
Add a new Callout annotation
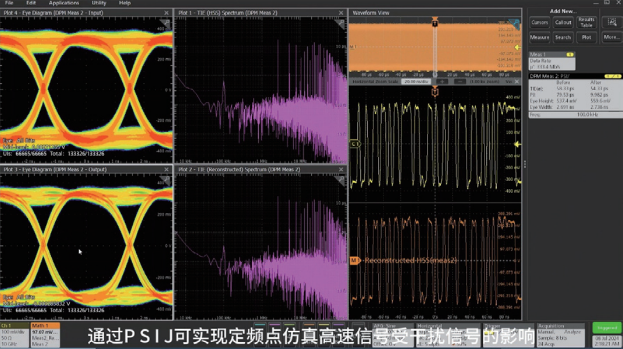tap(563, 23)
